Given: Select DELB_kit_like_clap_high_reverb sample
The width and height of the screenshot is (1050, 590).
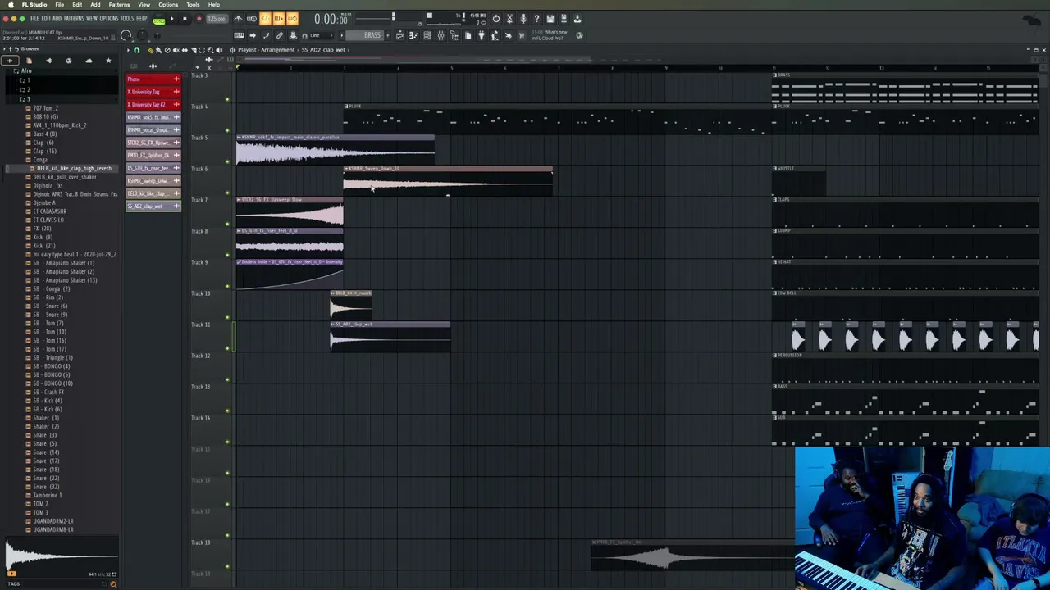Looking at the screenshot, I should tap(72, 168).
